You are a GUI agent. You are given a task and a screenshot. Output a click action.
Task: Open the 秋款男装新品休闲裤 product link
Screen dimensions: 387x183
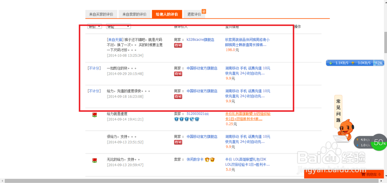pos(247,42)
